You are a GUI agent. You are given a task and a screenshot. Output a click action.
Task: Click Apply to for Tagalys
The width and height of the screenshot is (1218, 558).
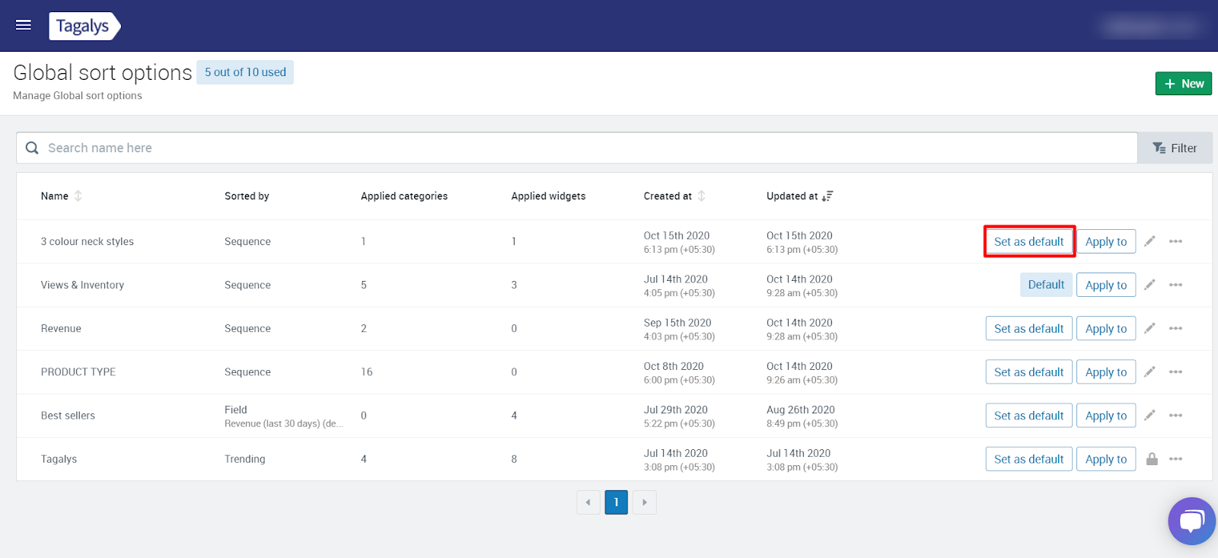point(1106,458)
